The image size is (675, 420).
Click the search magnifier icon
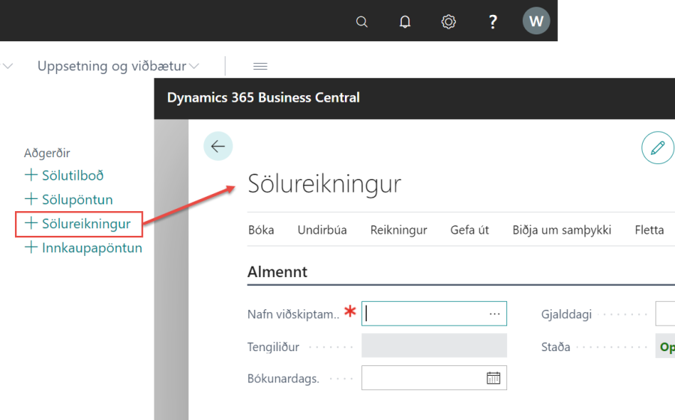(x=361, y=22)
